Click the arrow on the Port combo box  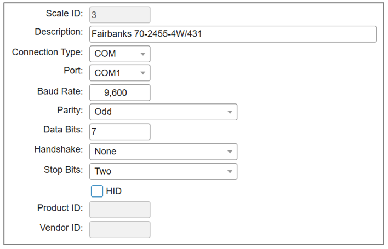coord(142,73)
